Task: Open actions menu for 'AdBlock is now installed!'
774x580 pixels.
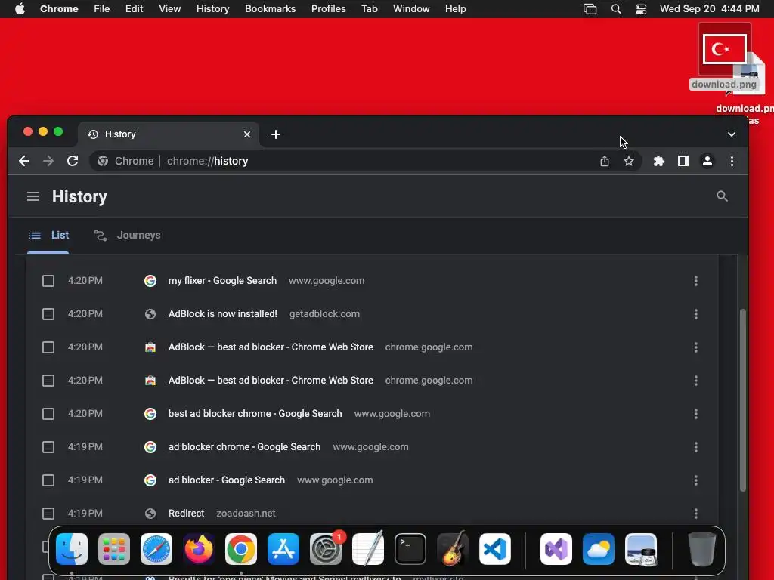Action: tap(696, 314)
